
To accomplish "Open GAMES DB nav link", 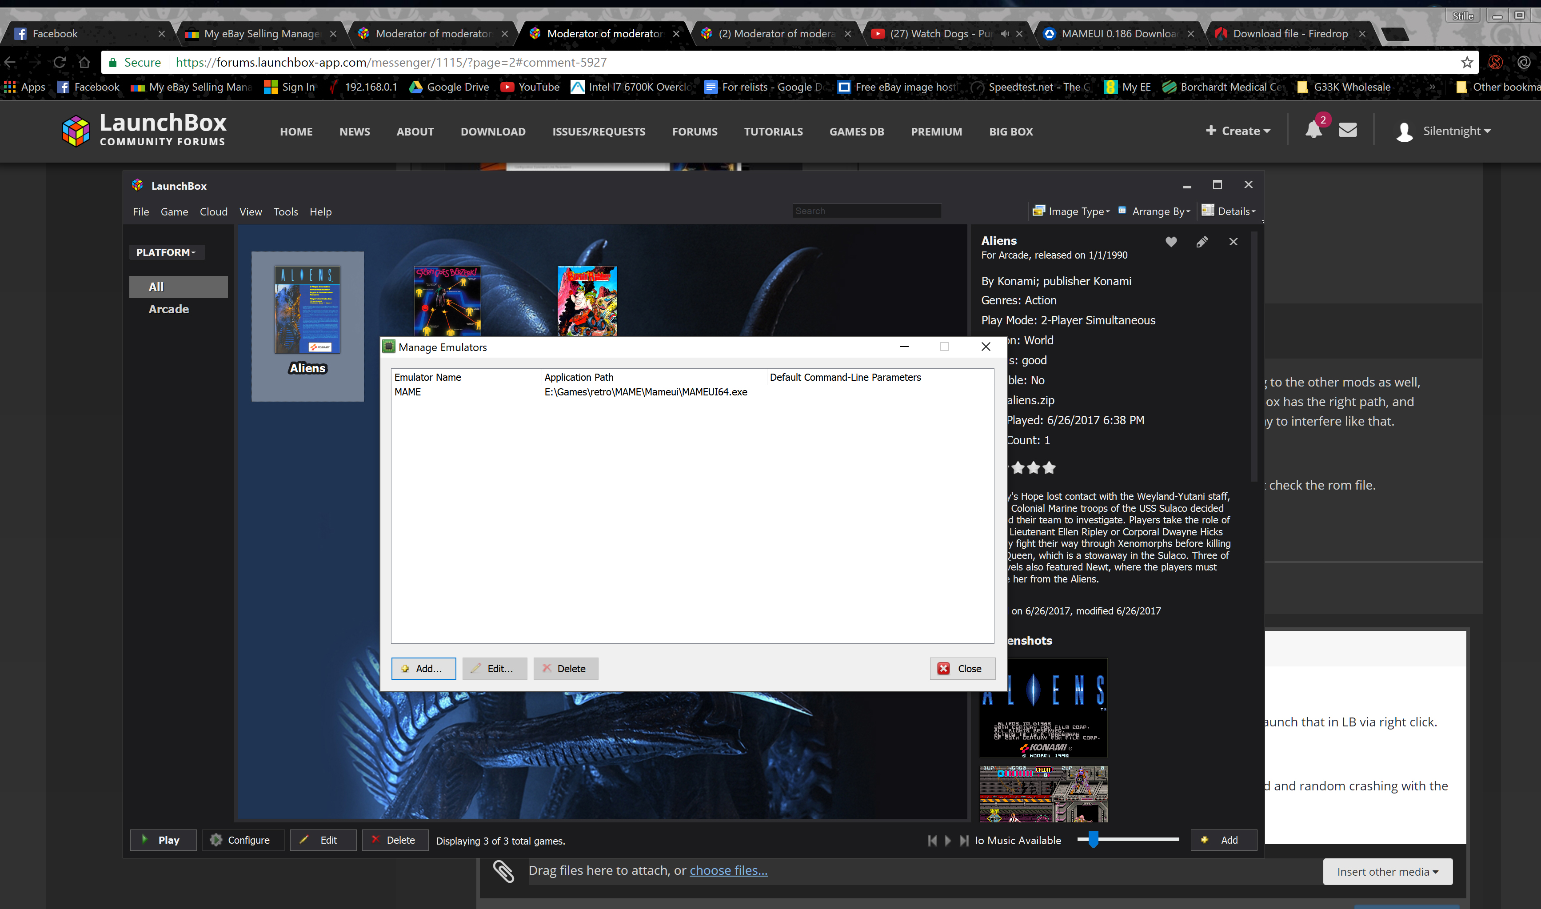I will point(856,132).
